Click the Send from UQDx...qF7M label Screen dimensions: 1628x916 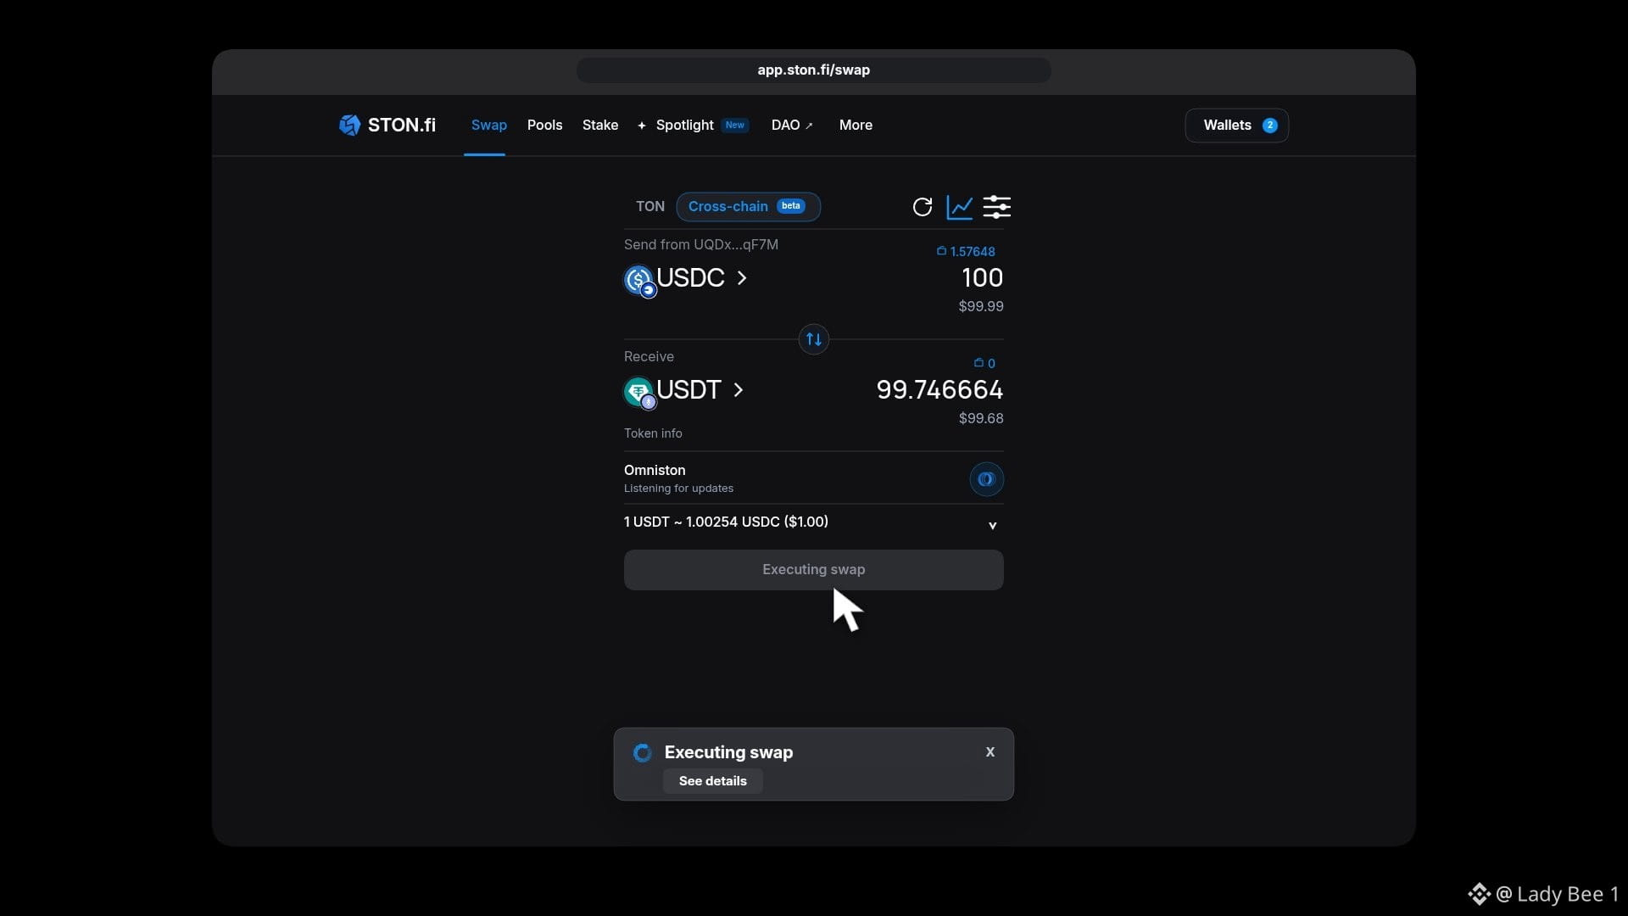pyautogui.click(x=701, y=244)
